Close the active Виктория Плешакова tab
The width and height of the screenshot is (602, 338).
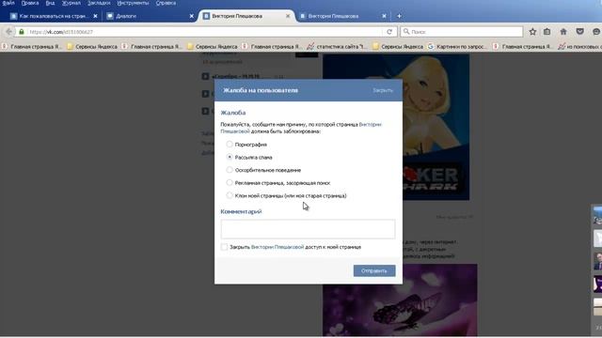[x=288, y=16]
